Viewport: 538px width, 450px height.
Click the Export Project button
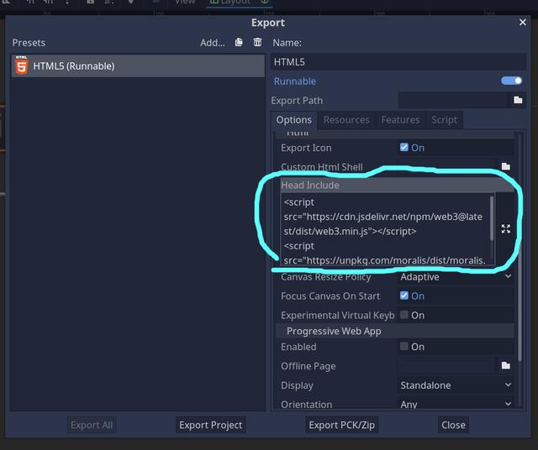[211, 425]
